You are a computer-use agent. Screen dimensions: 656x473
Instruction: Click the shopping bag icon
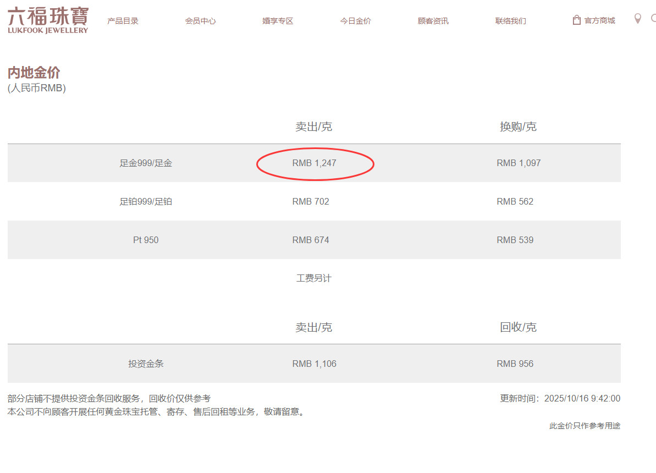point(576,20)
